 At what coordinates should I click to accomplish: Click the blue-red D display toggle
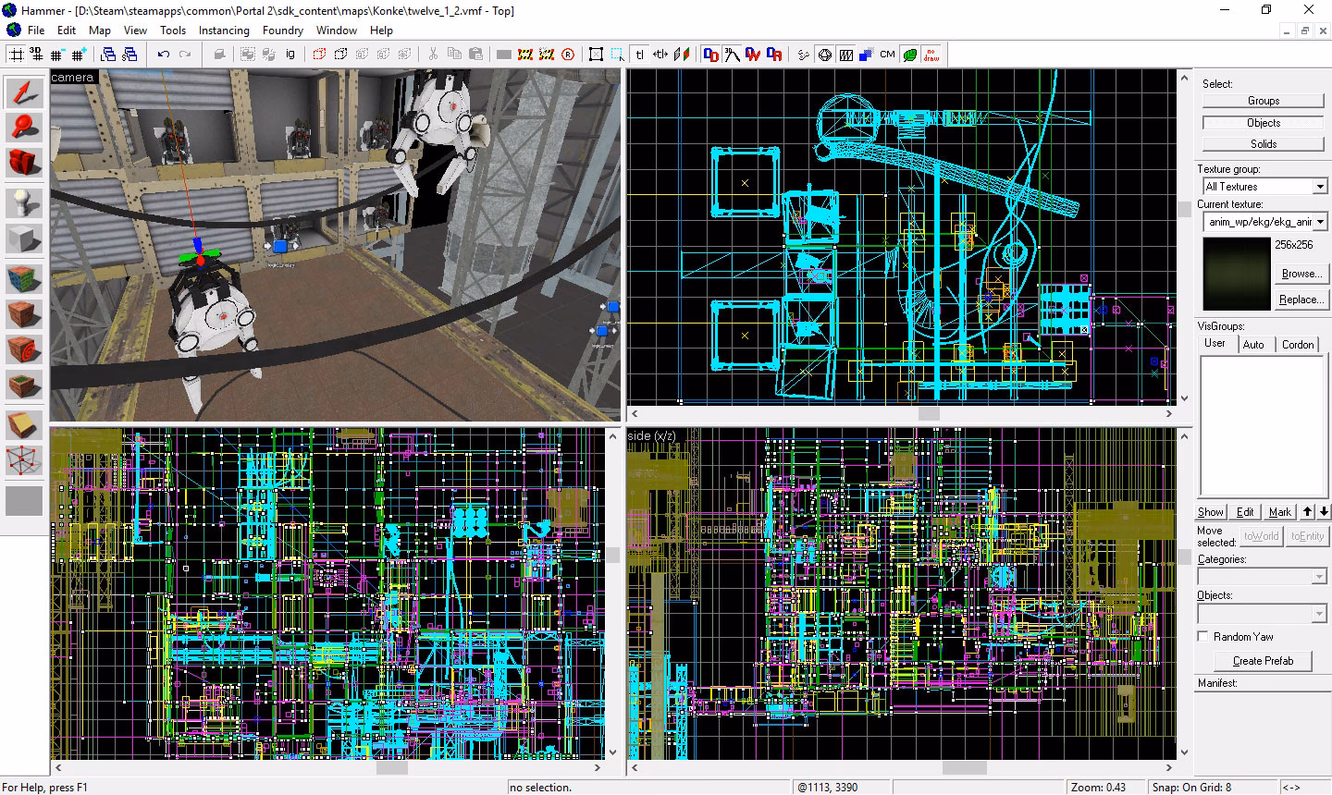point(711,55)
